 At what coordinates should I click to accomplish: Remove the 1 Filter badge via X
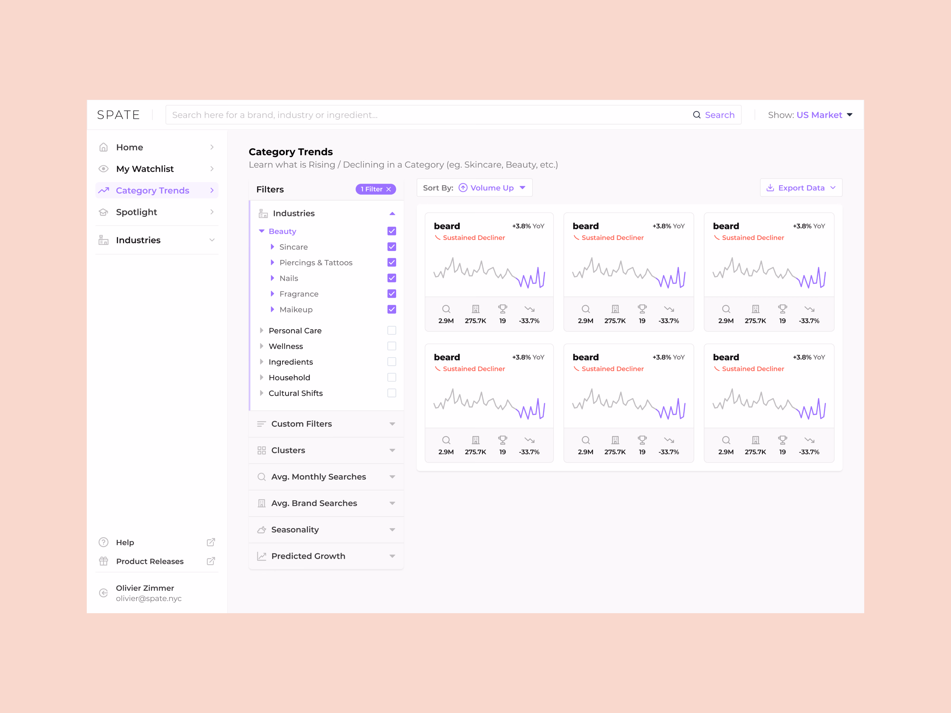tap(389, 189)
